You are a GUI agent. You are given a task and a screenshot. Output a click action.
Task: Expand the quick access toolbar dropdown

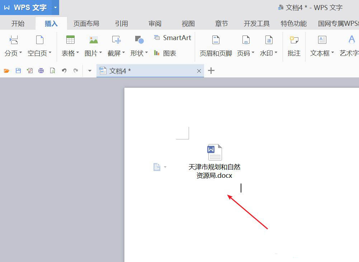[x=90, y=71]
